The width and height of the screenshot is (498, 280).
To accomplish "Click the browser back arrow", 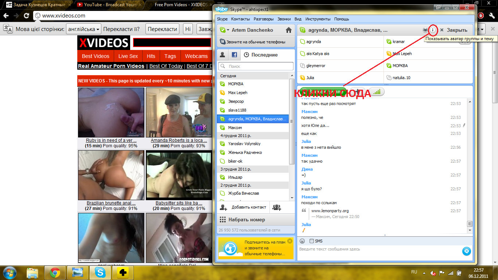I will tap(5, 16).
